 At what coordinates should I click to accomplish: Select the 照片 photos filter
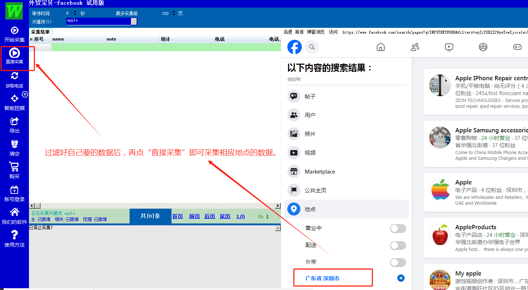coord(347,134)
